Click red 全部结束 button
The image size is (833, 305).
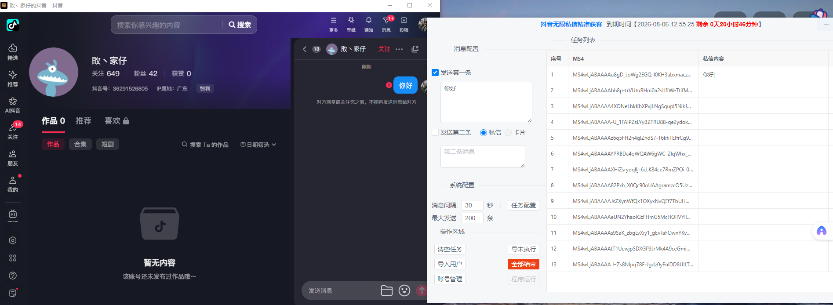pyautogui.click(x=524, y=264)
